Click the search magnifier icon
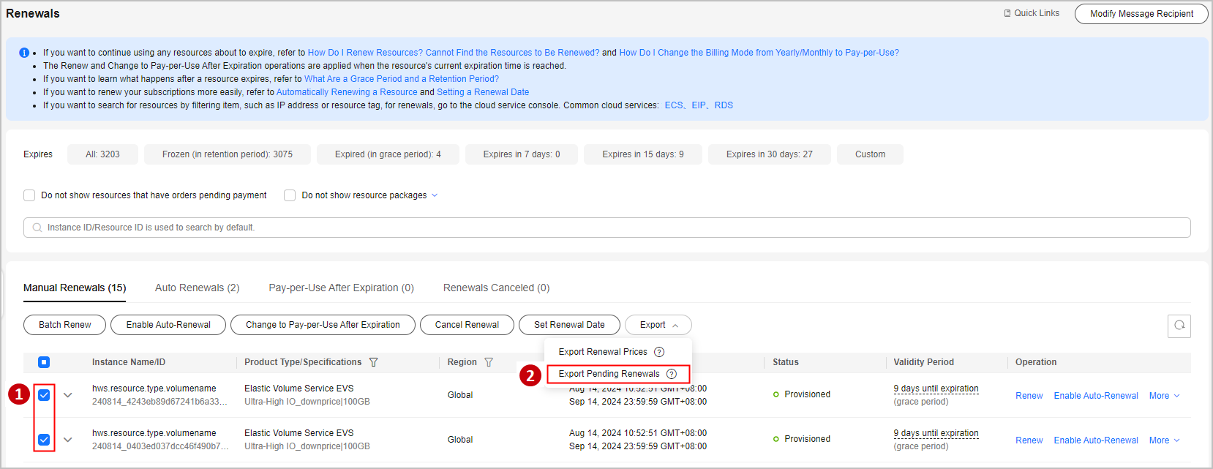This screenshot has width=1213, height=469. (x=37, y=228)
